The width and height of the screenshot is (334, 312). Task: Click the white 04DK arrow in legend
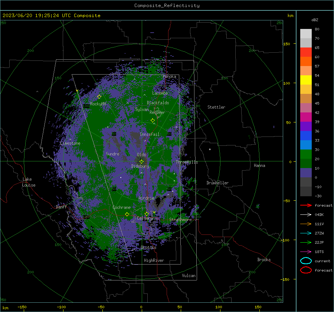click(x=306, y=215)
